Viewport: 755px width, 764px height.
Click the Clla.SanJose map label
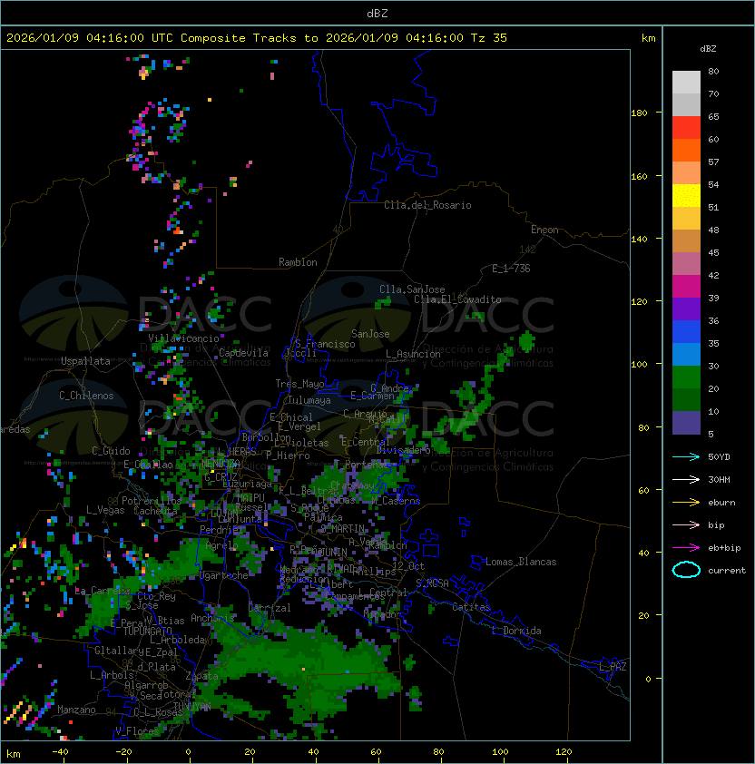[412, 289]
